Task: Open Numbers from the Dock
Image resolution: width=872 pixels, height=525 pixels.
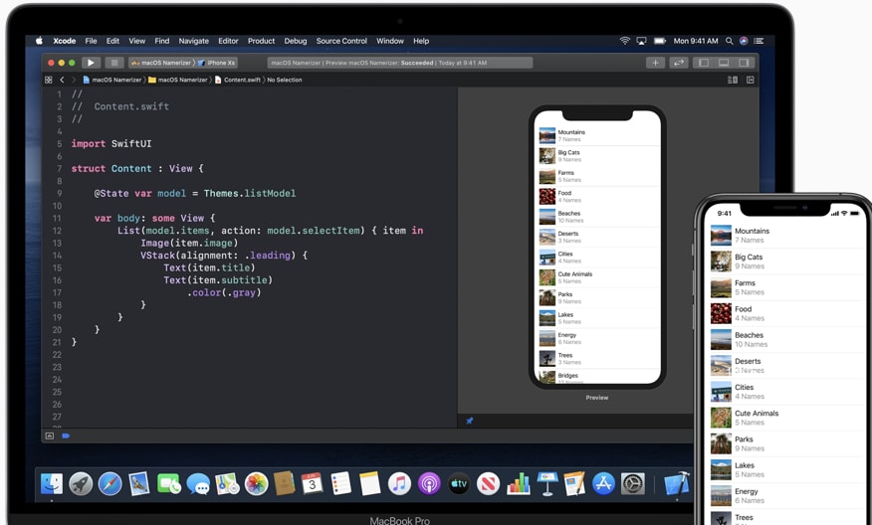Action: tap(518, 484)
